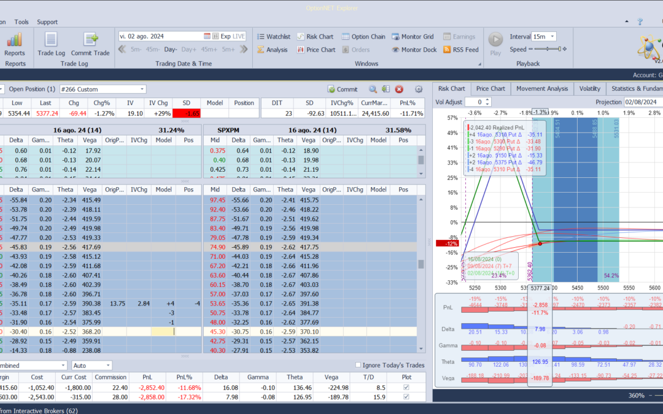Step back with the double-left arrow
Screen dimensions: 663x414
pos(122,50)
